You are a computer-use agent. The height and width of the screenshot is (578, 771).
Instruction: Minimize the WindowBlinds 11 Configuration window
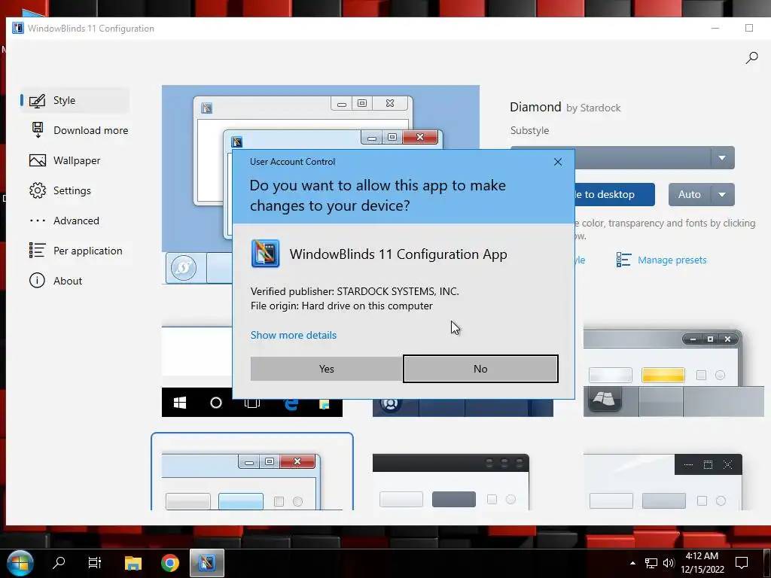(715, 28)
